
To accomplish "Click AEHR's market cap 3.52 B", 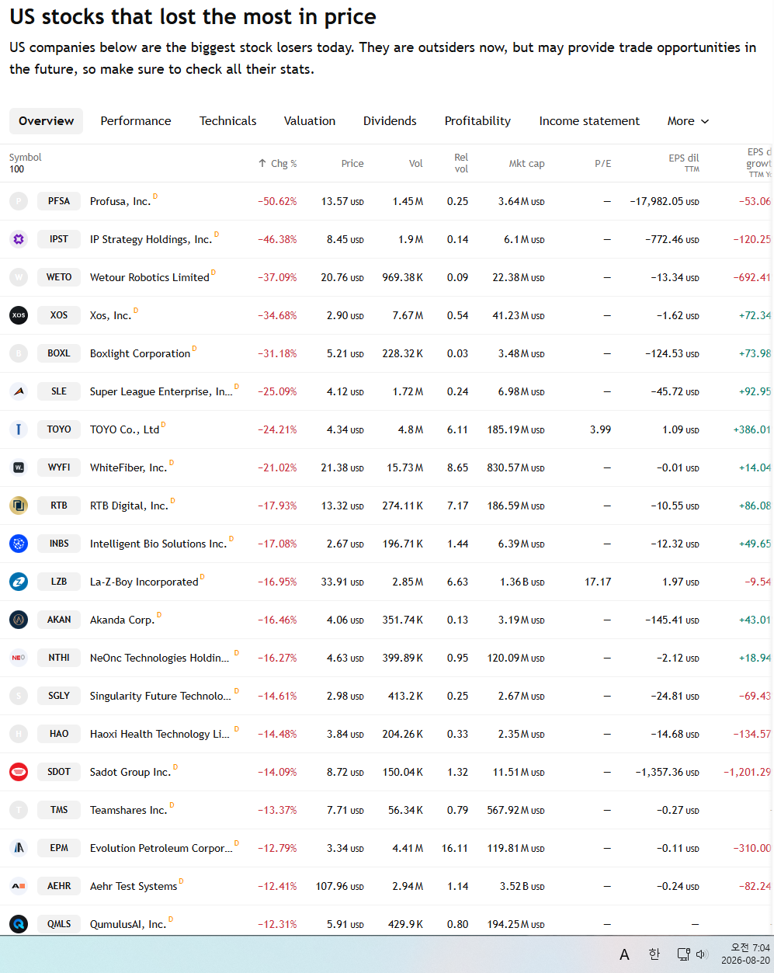I will point(522,886).
